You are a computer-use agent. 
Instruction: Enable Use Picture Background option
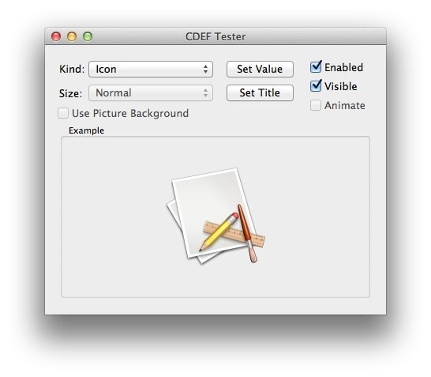63,113
